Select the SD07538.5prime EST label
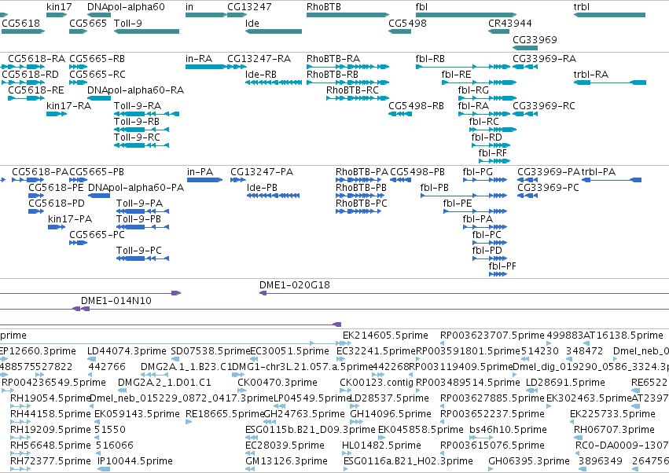The width and height of the screenshot is (669, 473). [x=211, y=351]
